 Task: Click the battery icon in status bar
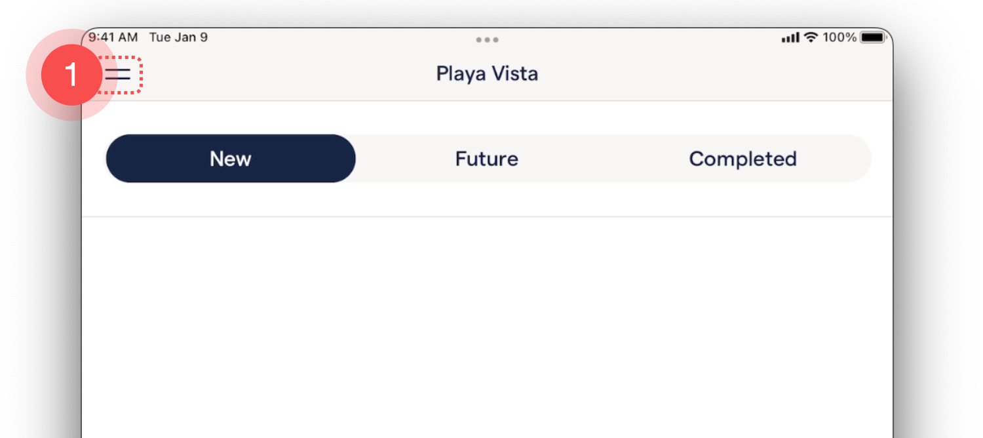tap(872, 37)
